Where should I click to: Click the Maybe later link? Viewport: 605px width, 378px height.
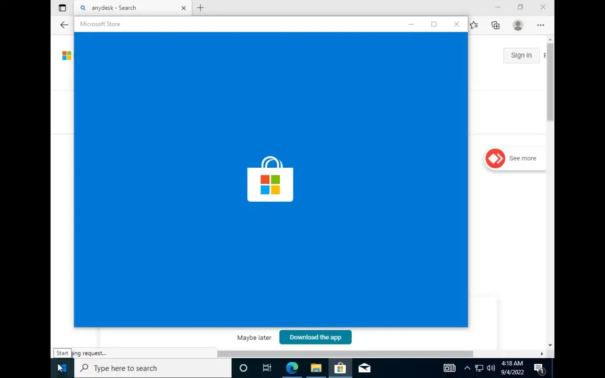[254, 337]
